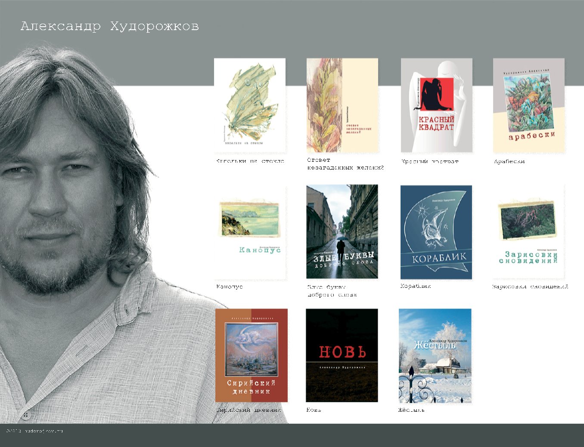Select the 'Жёстыль' book cover
Image resolution: width=584 pixels, height=447 pixels.
pyautogui.click(x=435, y=356)
